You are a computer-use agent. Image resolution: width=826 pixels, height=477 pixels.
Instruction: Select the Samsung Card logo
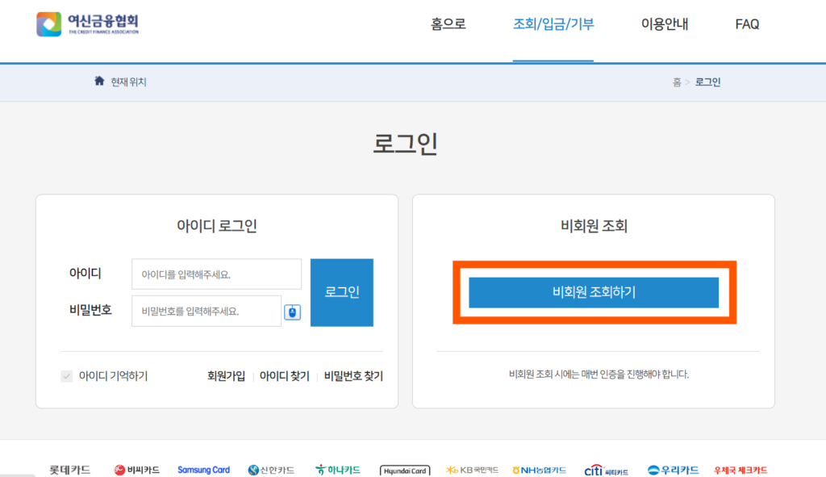[x=203, y=470]
